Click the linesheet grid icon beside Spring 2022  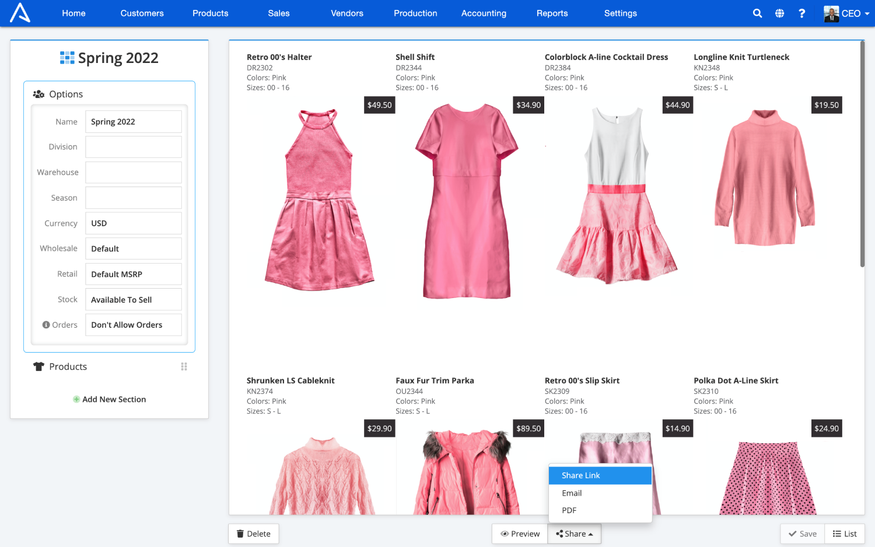[67, 58]
